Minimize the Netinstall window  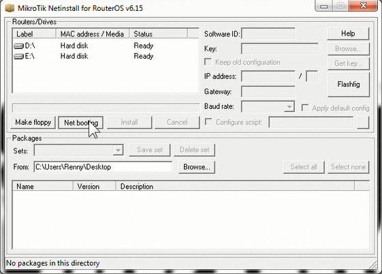[324, 6]
